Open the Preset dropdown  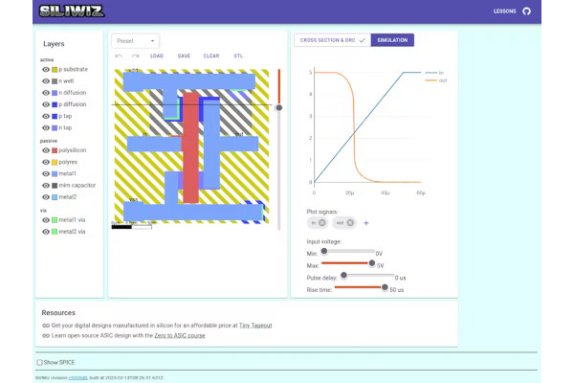[x=135, y=41]
